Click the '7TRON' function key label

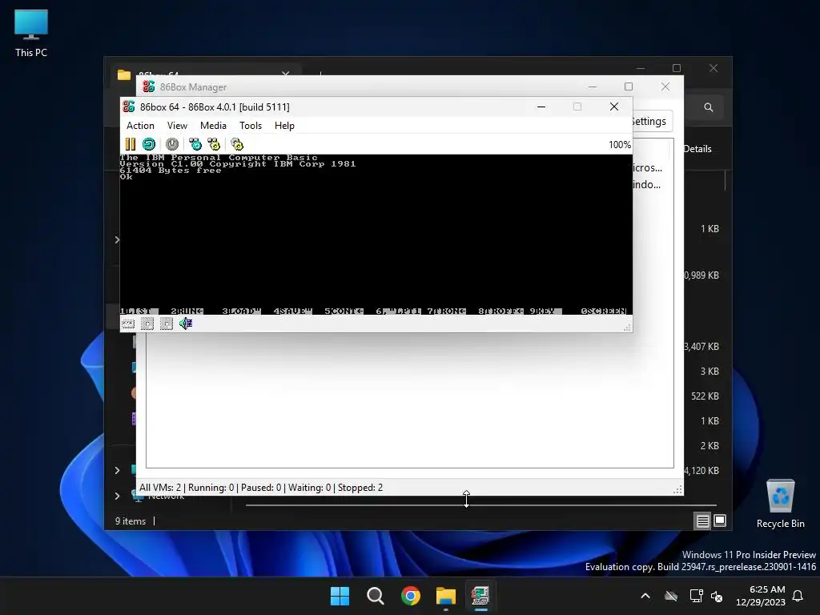446,312
